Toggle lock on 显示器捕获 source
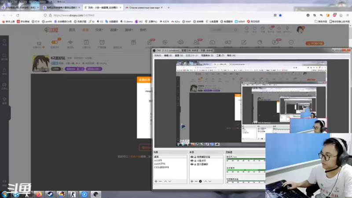This screenshot has width=352, height=198. click(195, 164)
